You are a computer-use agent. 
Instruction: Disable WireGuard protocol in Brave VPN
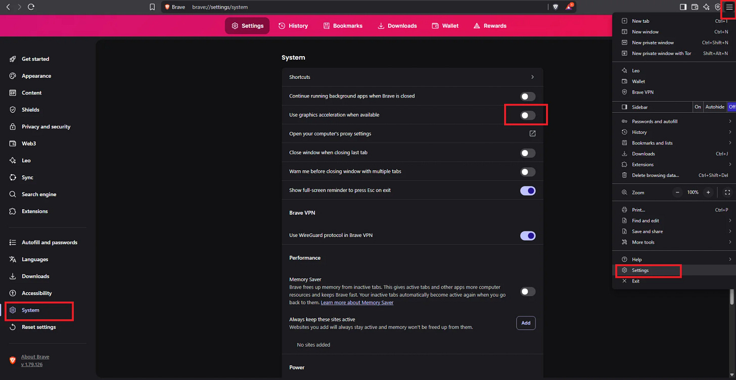pyautogui.click(x=527, y=235)
